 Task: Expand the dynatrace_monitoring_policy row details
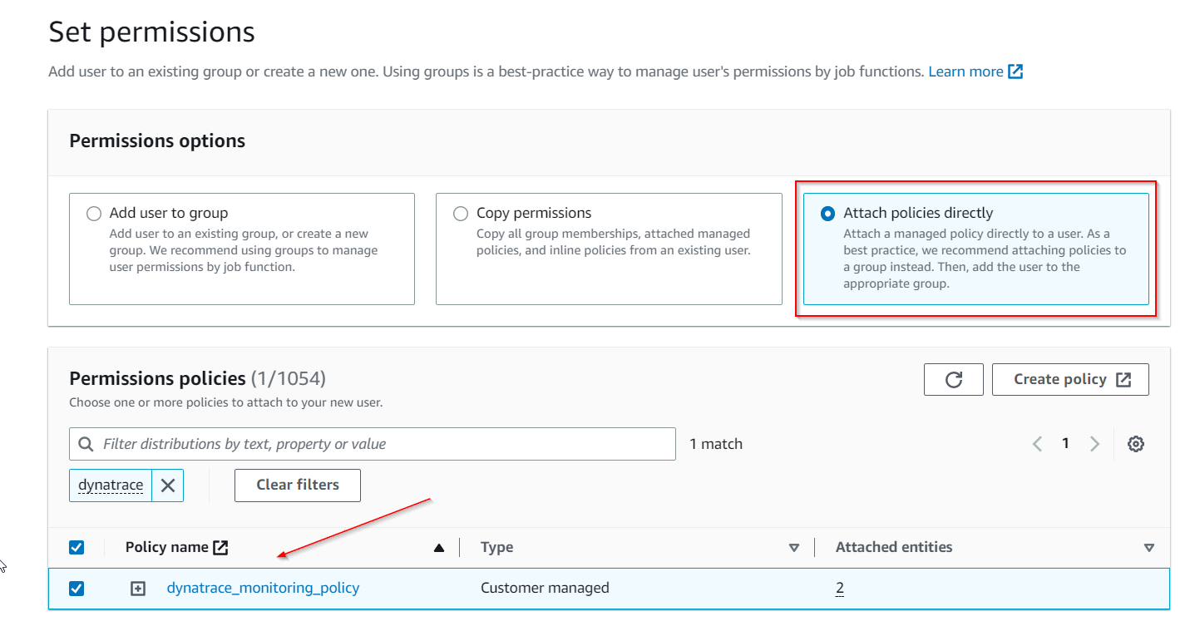[x=138, y=589]
